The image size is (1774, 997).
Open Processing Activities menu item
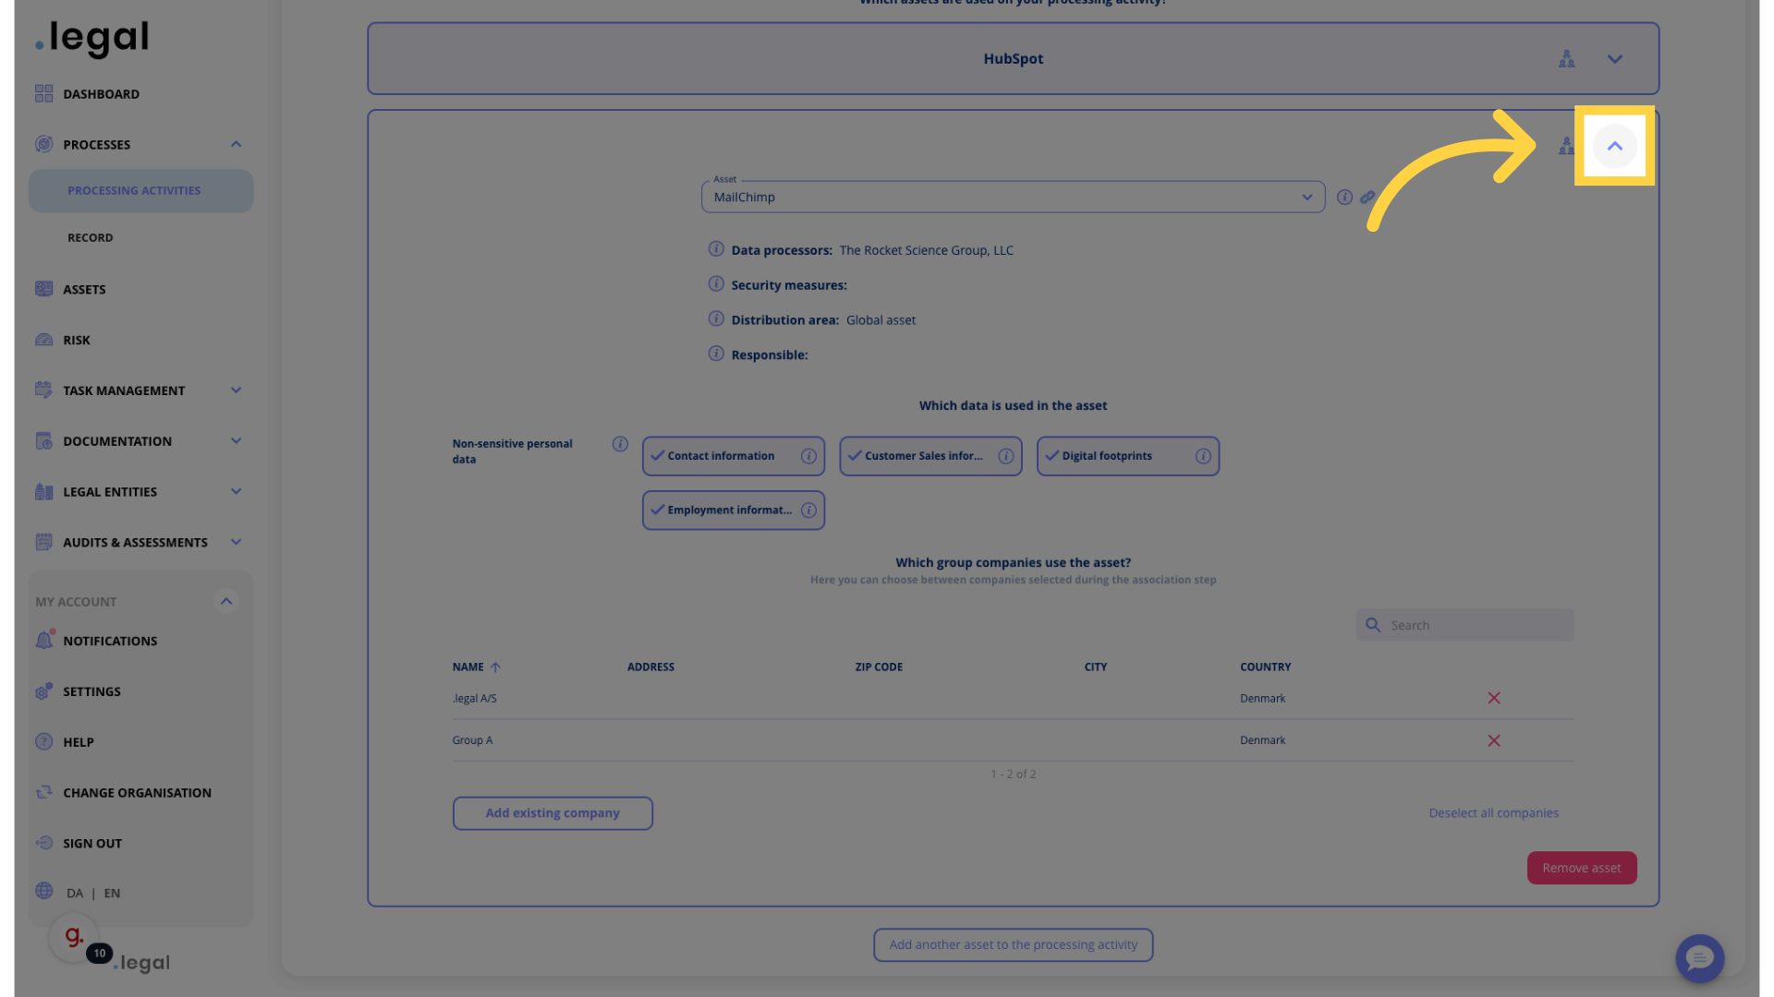140,190
